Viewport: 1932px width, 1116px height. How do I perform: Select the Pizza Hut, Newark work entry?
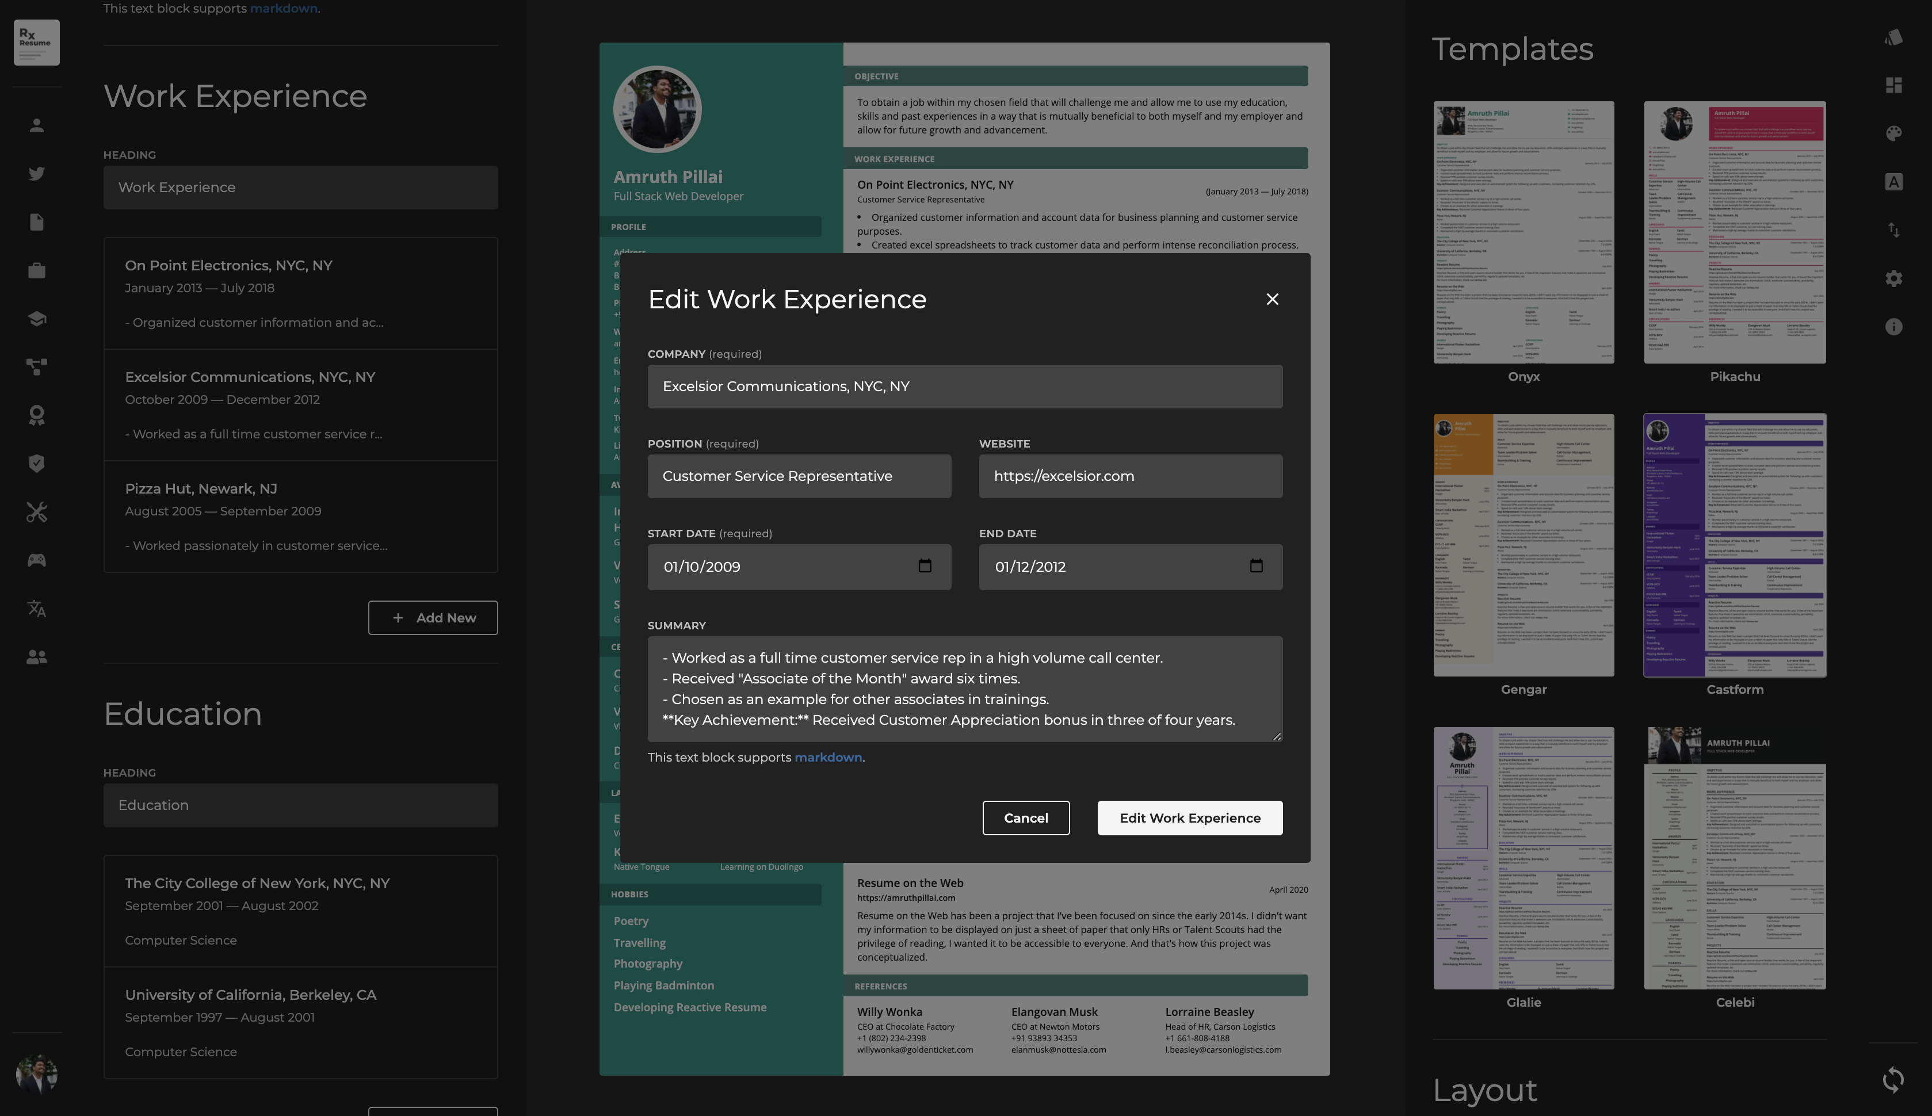[300, 516]
